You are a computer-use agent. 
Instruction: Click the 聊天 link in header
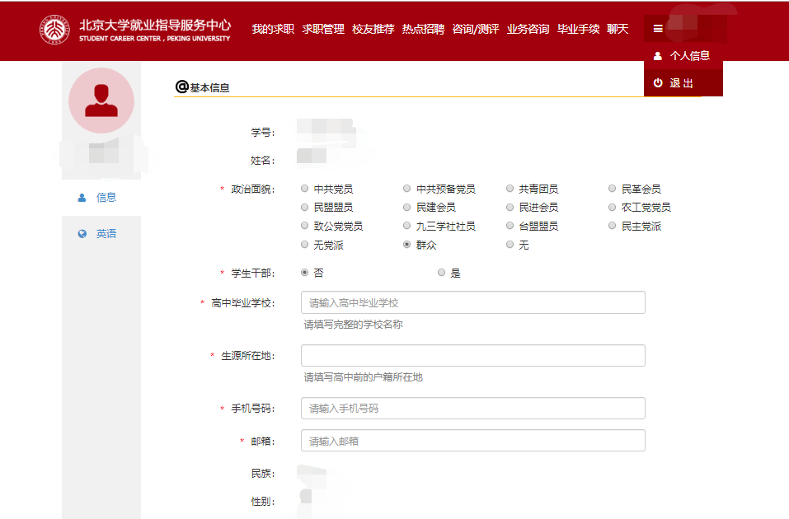coord(618,29)
